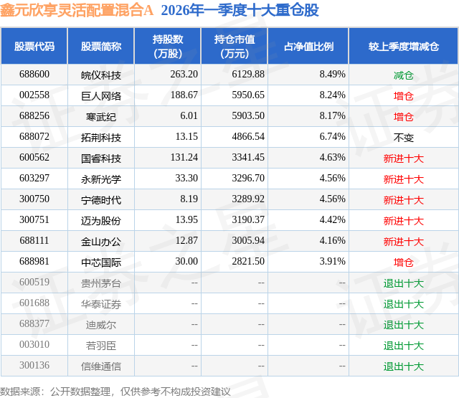Select stock name 信维通信

click(101, 366)
